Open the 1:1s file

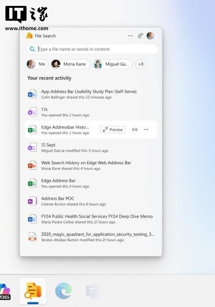click(x=44, y=109)
